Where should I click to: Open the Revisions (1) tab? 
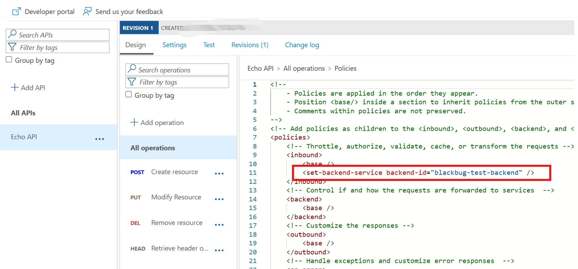250,45
